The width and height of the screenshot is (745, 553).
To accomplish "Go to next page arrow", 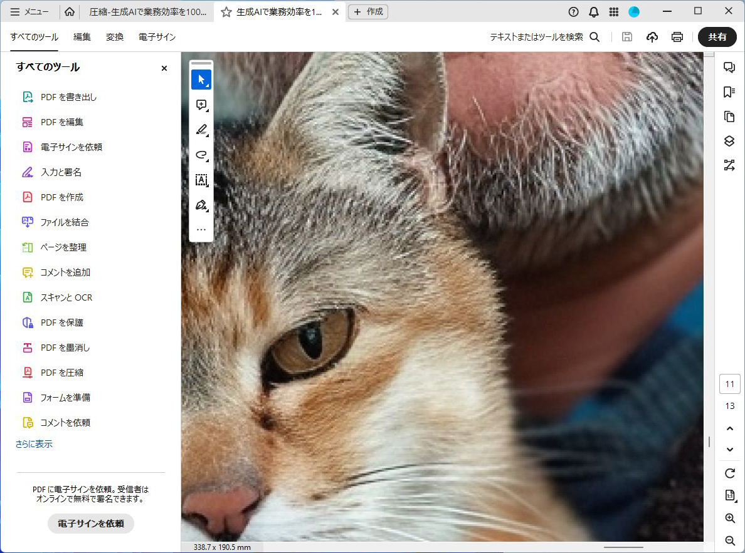I will click(x=730, y=450).
